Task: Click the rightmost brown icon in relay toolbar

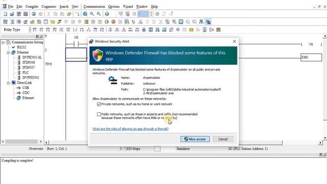Action: (x=218, y=30)
